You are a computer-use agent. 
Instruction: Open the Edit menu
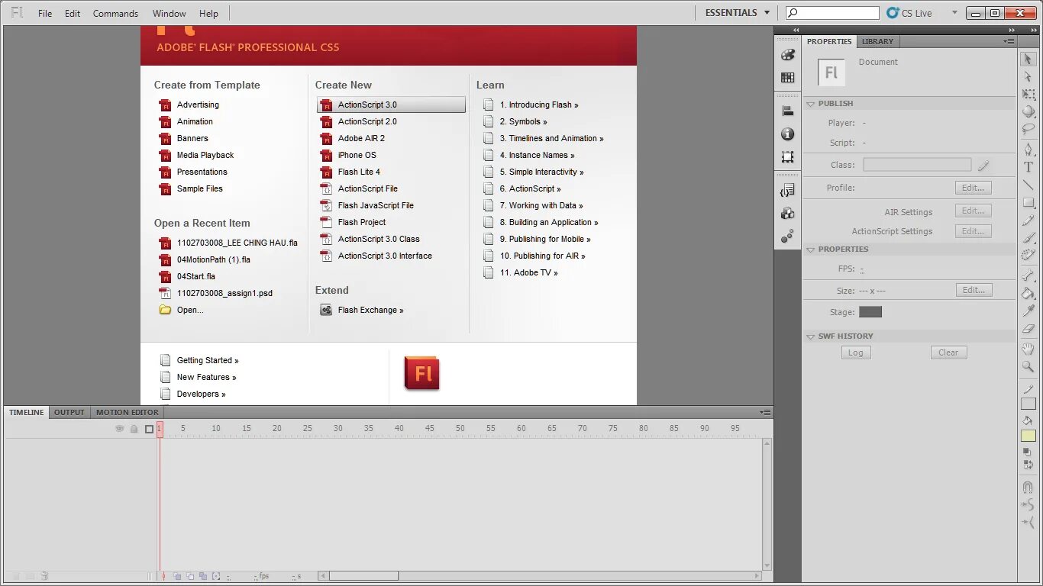pyautogui.click(x=73, y=13)
